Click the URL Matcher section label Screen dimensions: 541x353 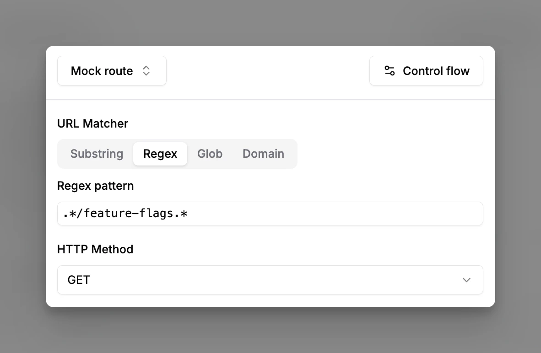click(92, 123)
